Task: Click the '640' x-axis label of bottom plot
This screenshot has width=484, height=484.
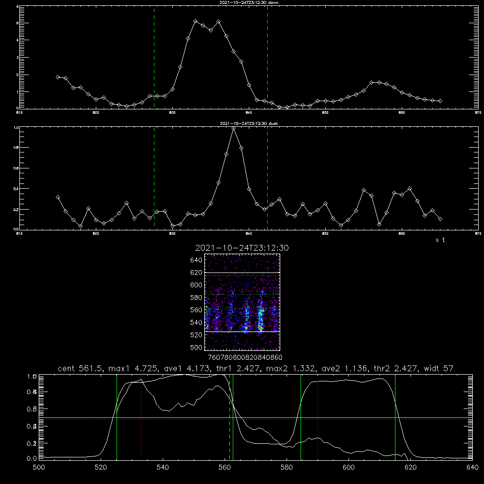Action: [472, 468]
